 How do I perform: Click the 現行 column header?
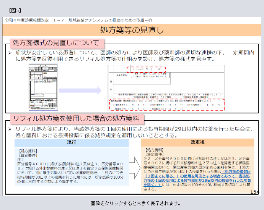tap(72, 143)
